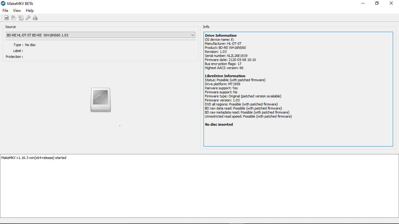Open the Help menu
This screenshot has height=224, width=399.
pyautogui.click(x=30, y=11)
